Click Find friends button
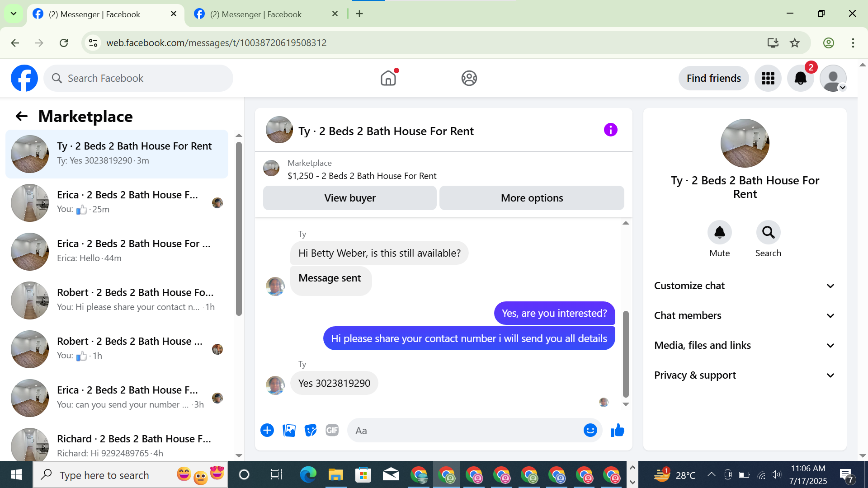868x488 pixels. [714, 78]
